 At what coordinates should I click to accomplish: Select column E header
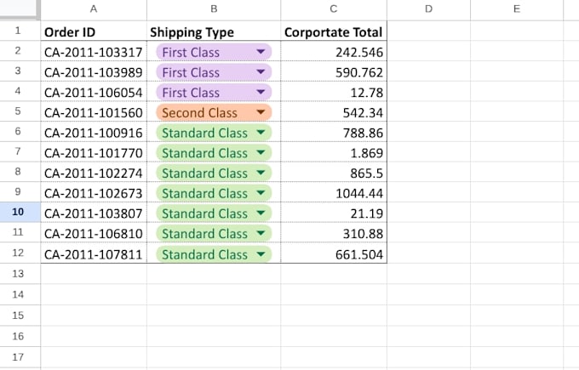point(517,9)
